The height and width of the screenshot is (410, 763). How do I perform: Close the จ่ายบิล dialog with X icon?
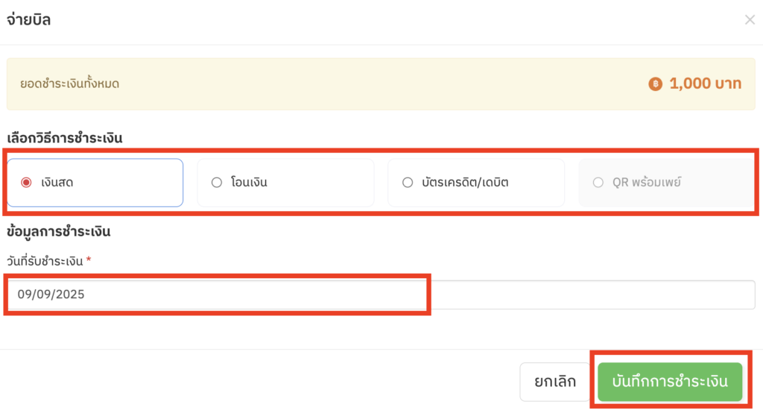[x=750, y=19]
